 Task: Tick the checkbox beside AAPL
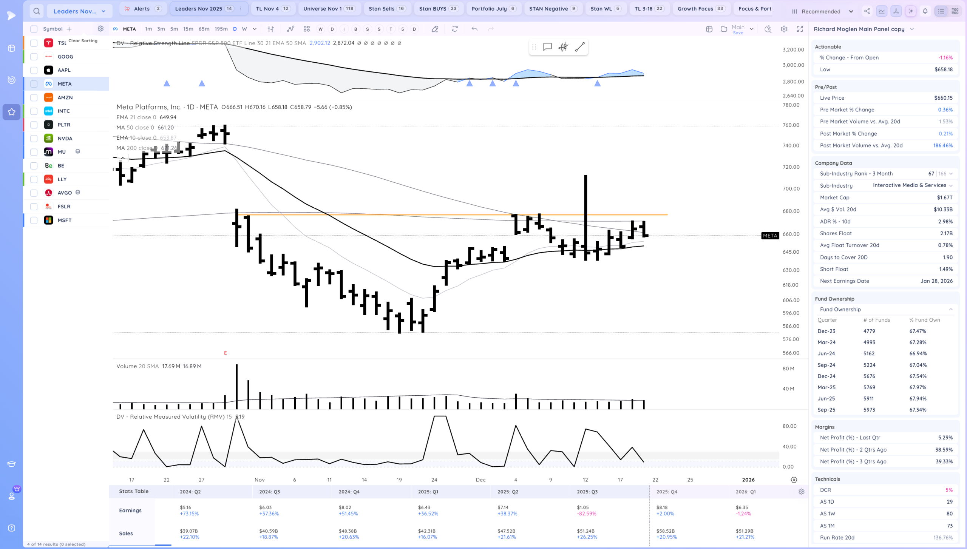pos(34,70)
